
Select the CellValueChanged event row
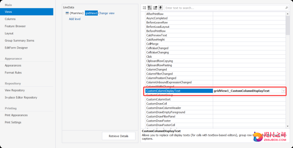157,48
